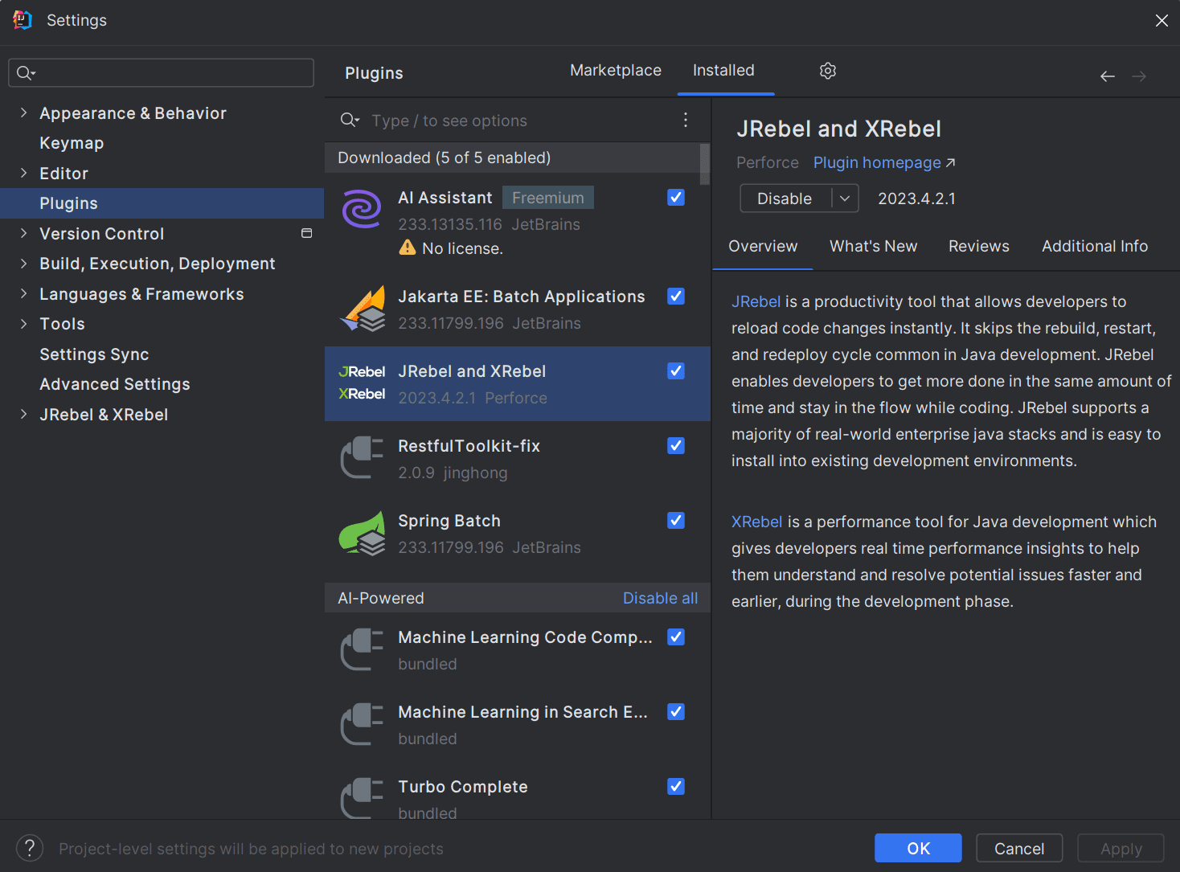
Task: Open the Disable button dropdown arrow
Action: pos(845,199)
